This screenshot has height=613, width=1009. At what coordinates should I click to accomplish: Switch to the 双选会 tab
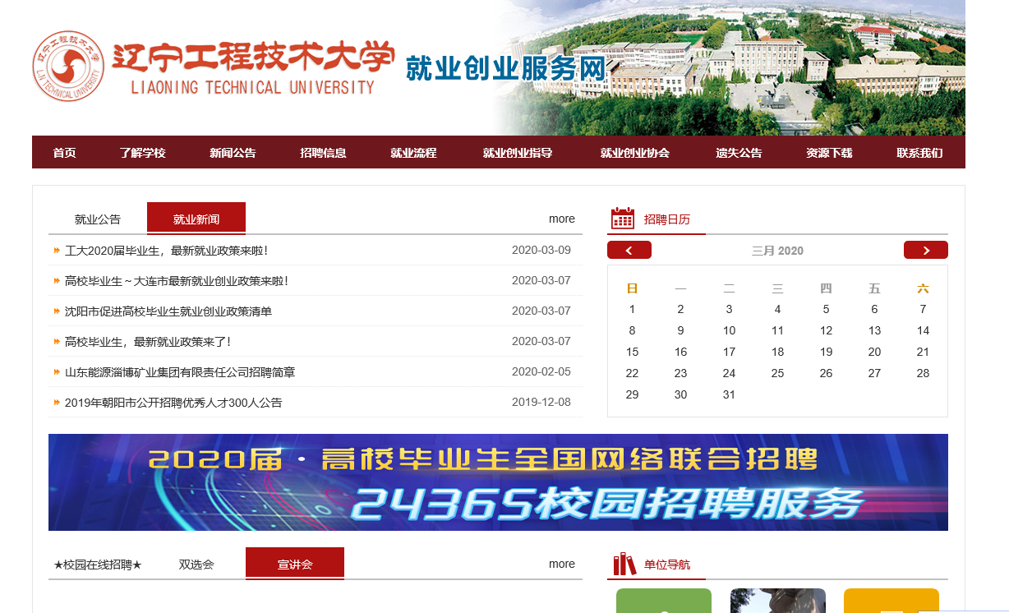tap(196, 565)
